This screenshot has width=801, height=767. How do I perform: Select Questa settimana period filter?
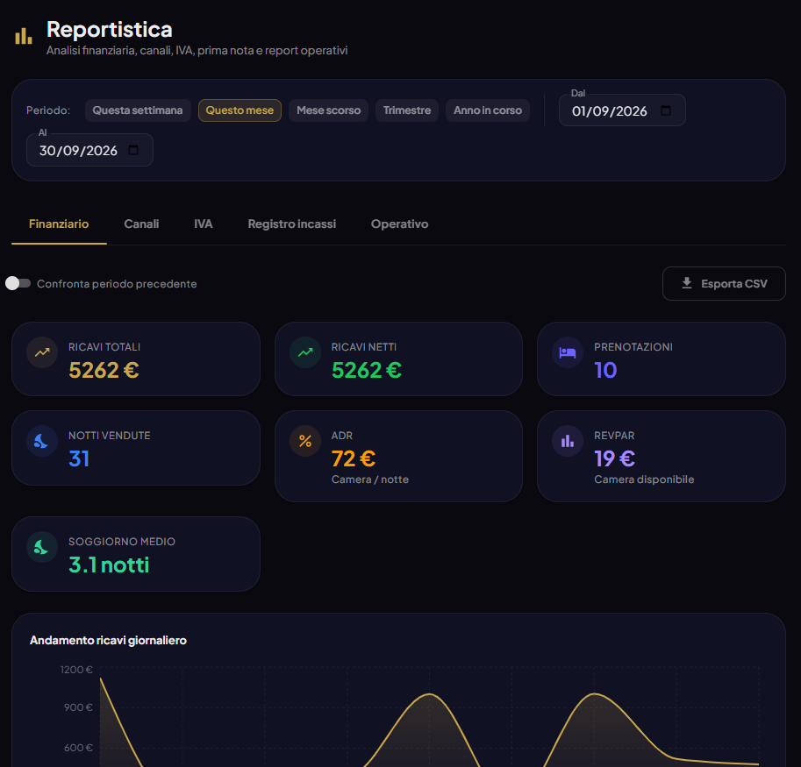(x=138, y=110)
